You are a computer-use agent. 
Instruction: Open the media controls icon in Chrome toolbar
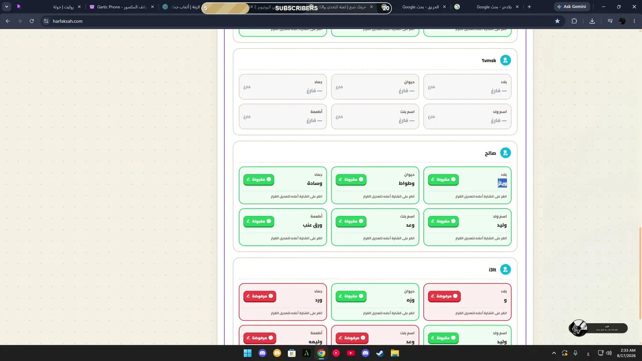tap(610, 21)
